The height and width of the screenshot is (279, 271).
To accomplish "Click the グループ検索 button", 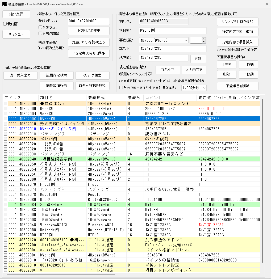I will click(92, 75).
